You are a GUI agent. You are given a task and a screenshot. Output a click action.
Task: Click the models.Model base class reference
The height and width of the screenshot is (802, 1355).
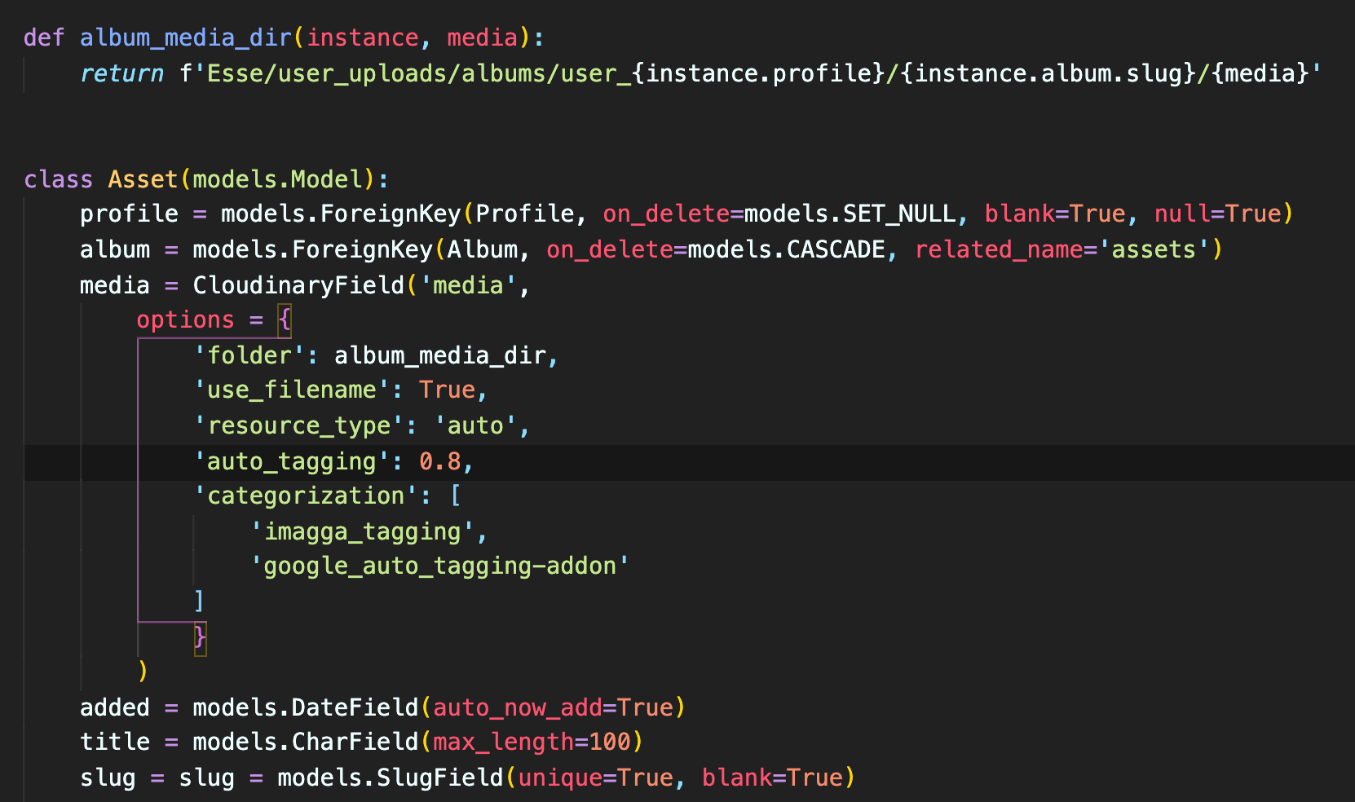pyautogui.click(x=281, y=178)
